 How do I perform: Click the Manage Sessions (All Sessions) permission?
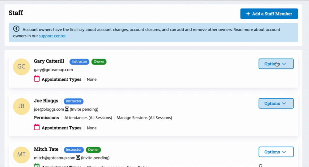144,118
